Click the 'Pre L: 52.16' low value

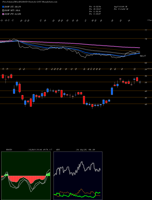(x=95, y=12)
